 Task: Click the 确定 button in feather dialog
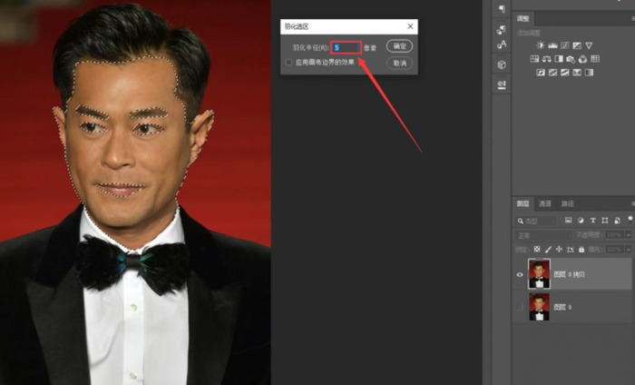[x=398, y=46]
